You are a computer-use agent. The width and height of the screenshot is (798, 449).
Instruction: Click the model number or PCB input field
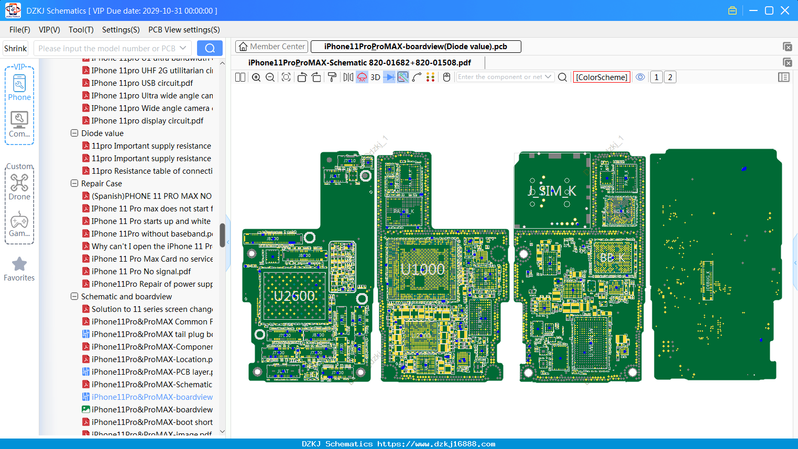coord(107,49)
